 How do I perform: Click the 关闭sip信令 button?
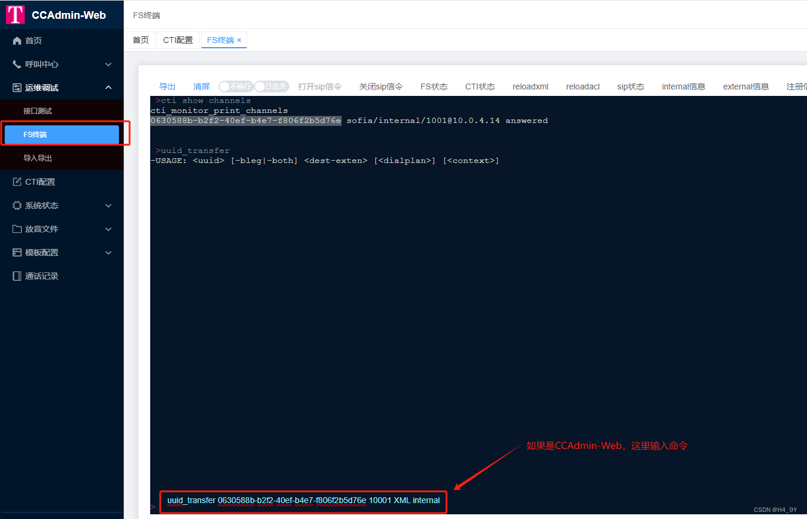pos(381,86)
